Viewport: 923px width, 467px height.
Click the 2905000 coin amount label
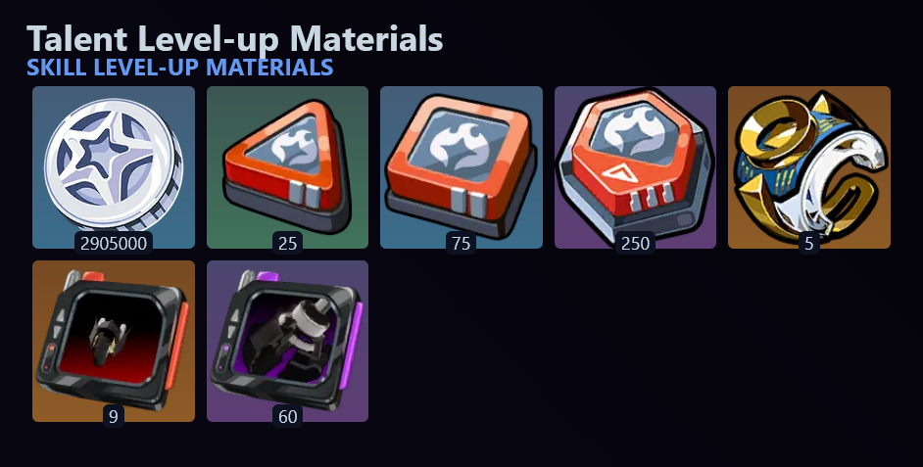[x=114, y=243]
